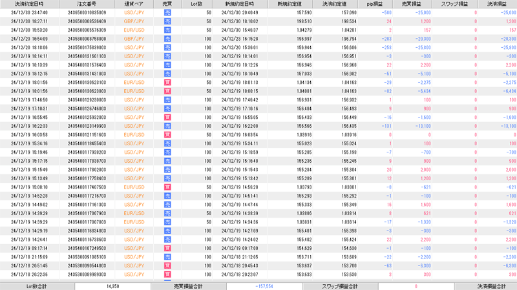Click the sell icon in the 24/12/19 15:15:49 row
The width and height of the screenshot is (517, 290).
[x=167, y=170]
